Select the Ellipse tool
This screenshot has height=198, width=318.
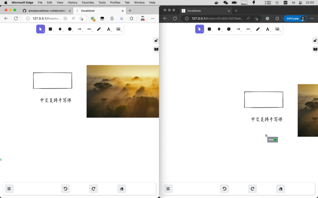70,29
